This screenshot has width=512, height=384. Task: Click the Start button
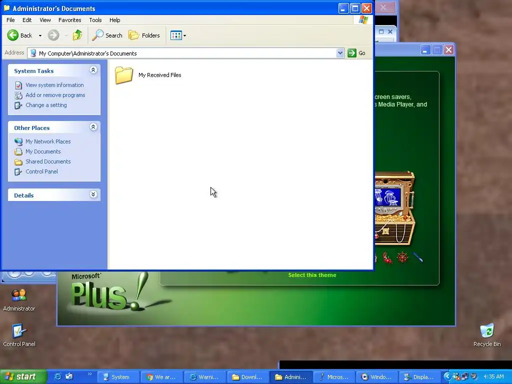(x=23, y=377)
